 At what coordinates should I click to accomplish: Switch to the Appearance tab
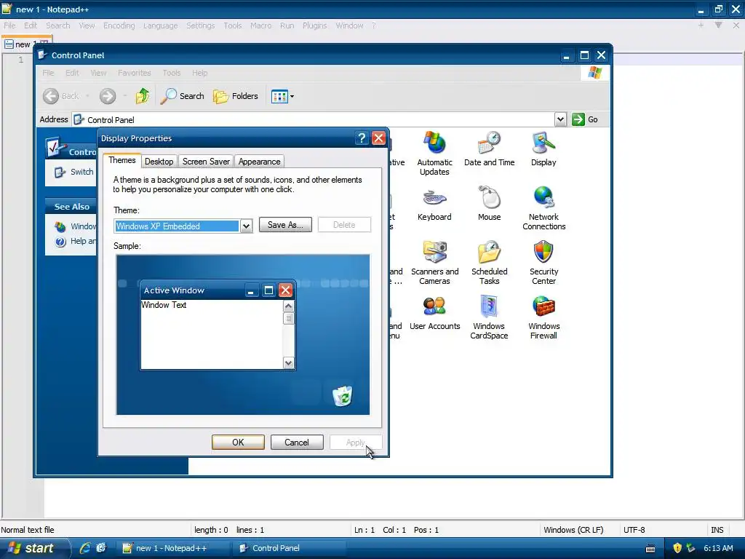(260, 162)
